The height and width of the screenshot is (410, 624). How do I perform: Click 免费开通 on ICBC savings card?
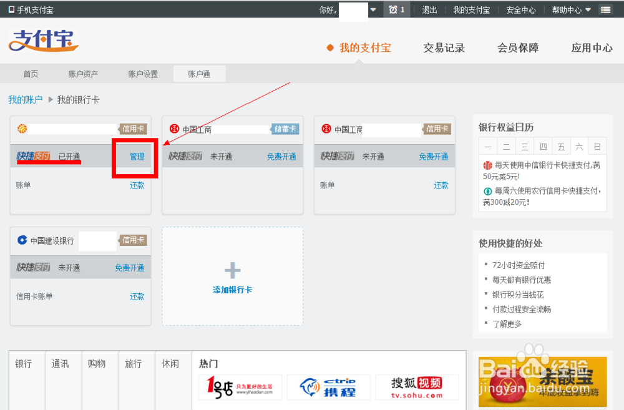pos(282,157)
